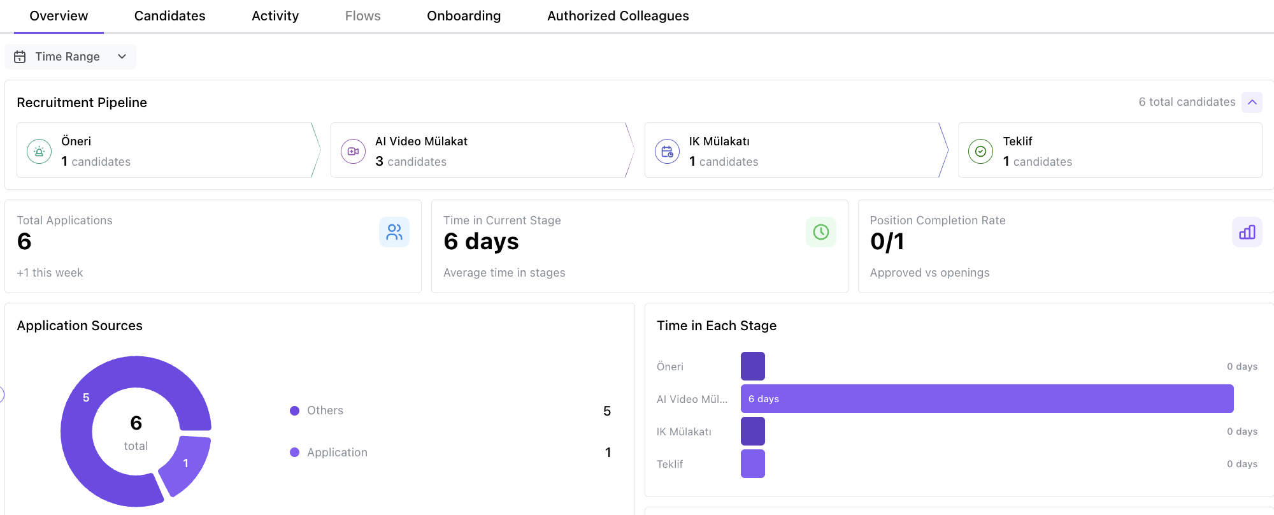The height and width of the screenshot is (515, 1274).
Task: Click the bar chart icon for Completion Rate
Action: [x=1247, y=232]
